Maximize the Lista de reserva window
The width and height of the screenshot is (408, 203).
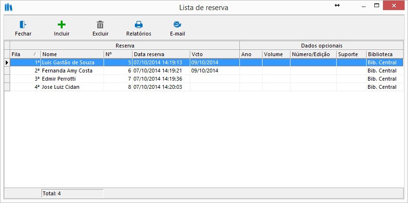click(x=377, y=5)
